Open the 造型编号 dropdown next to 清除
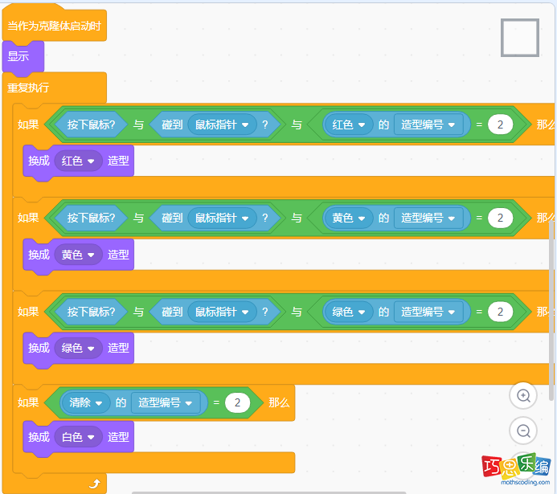The width and height of the screenshot is (557, 494). tap(166, 402)
